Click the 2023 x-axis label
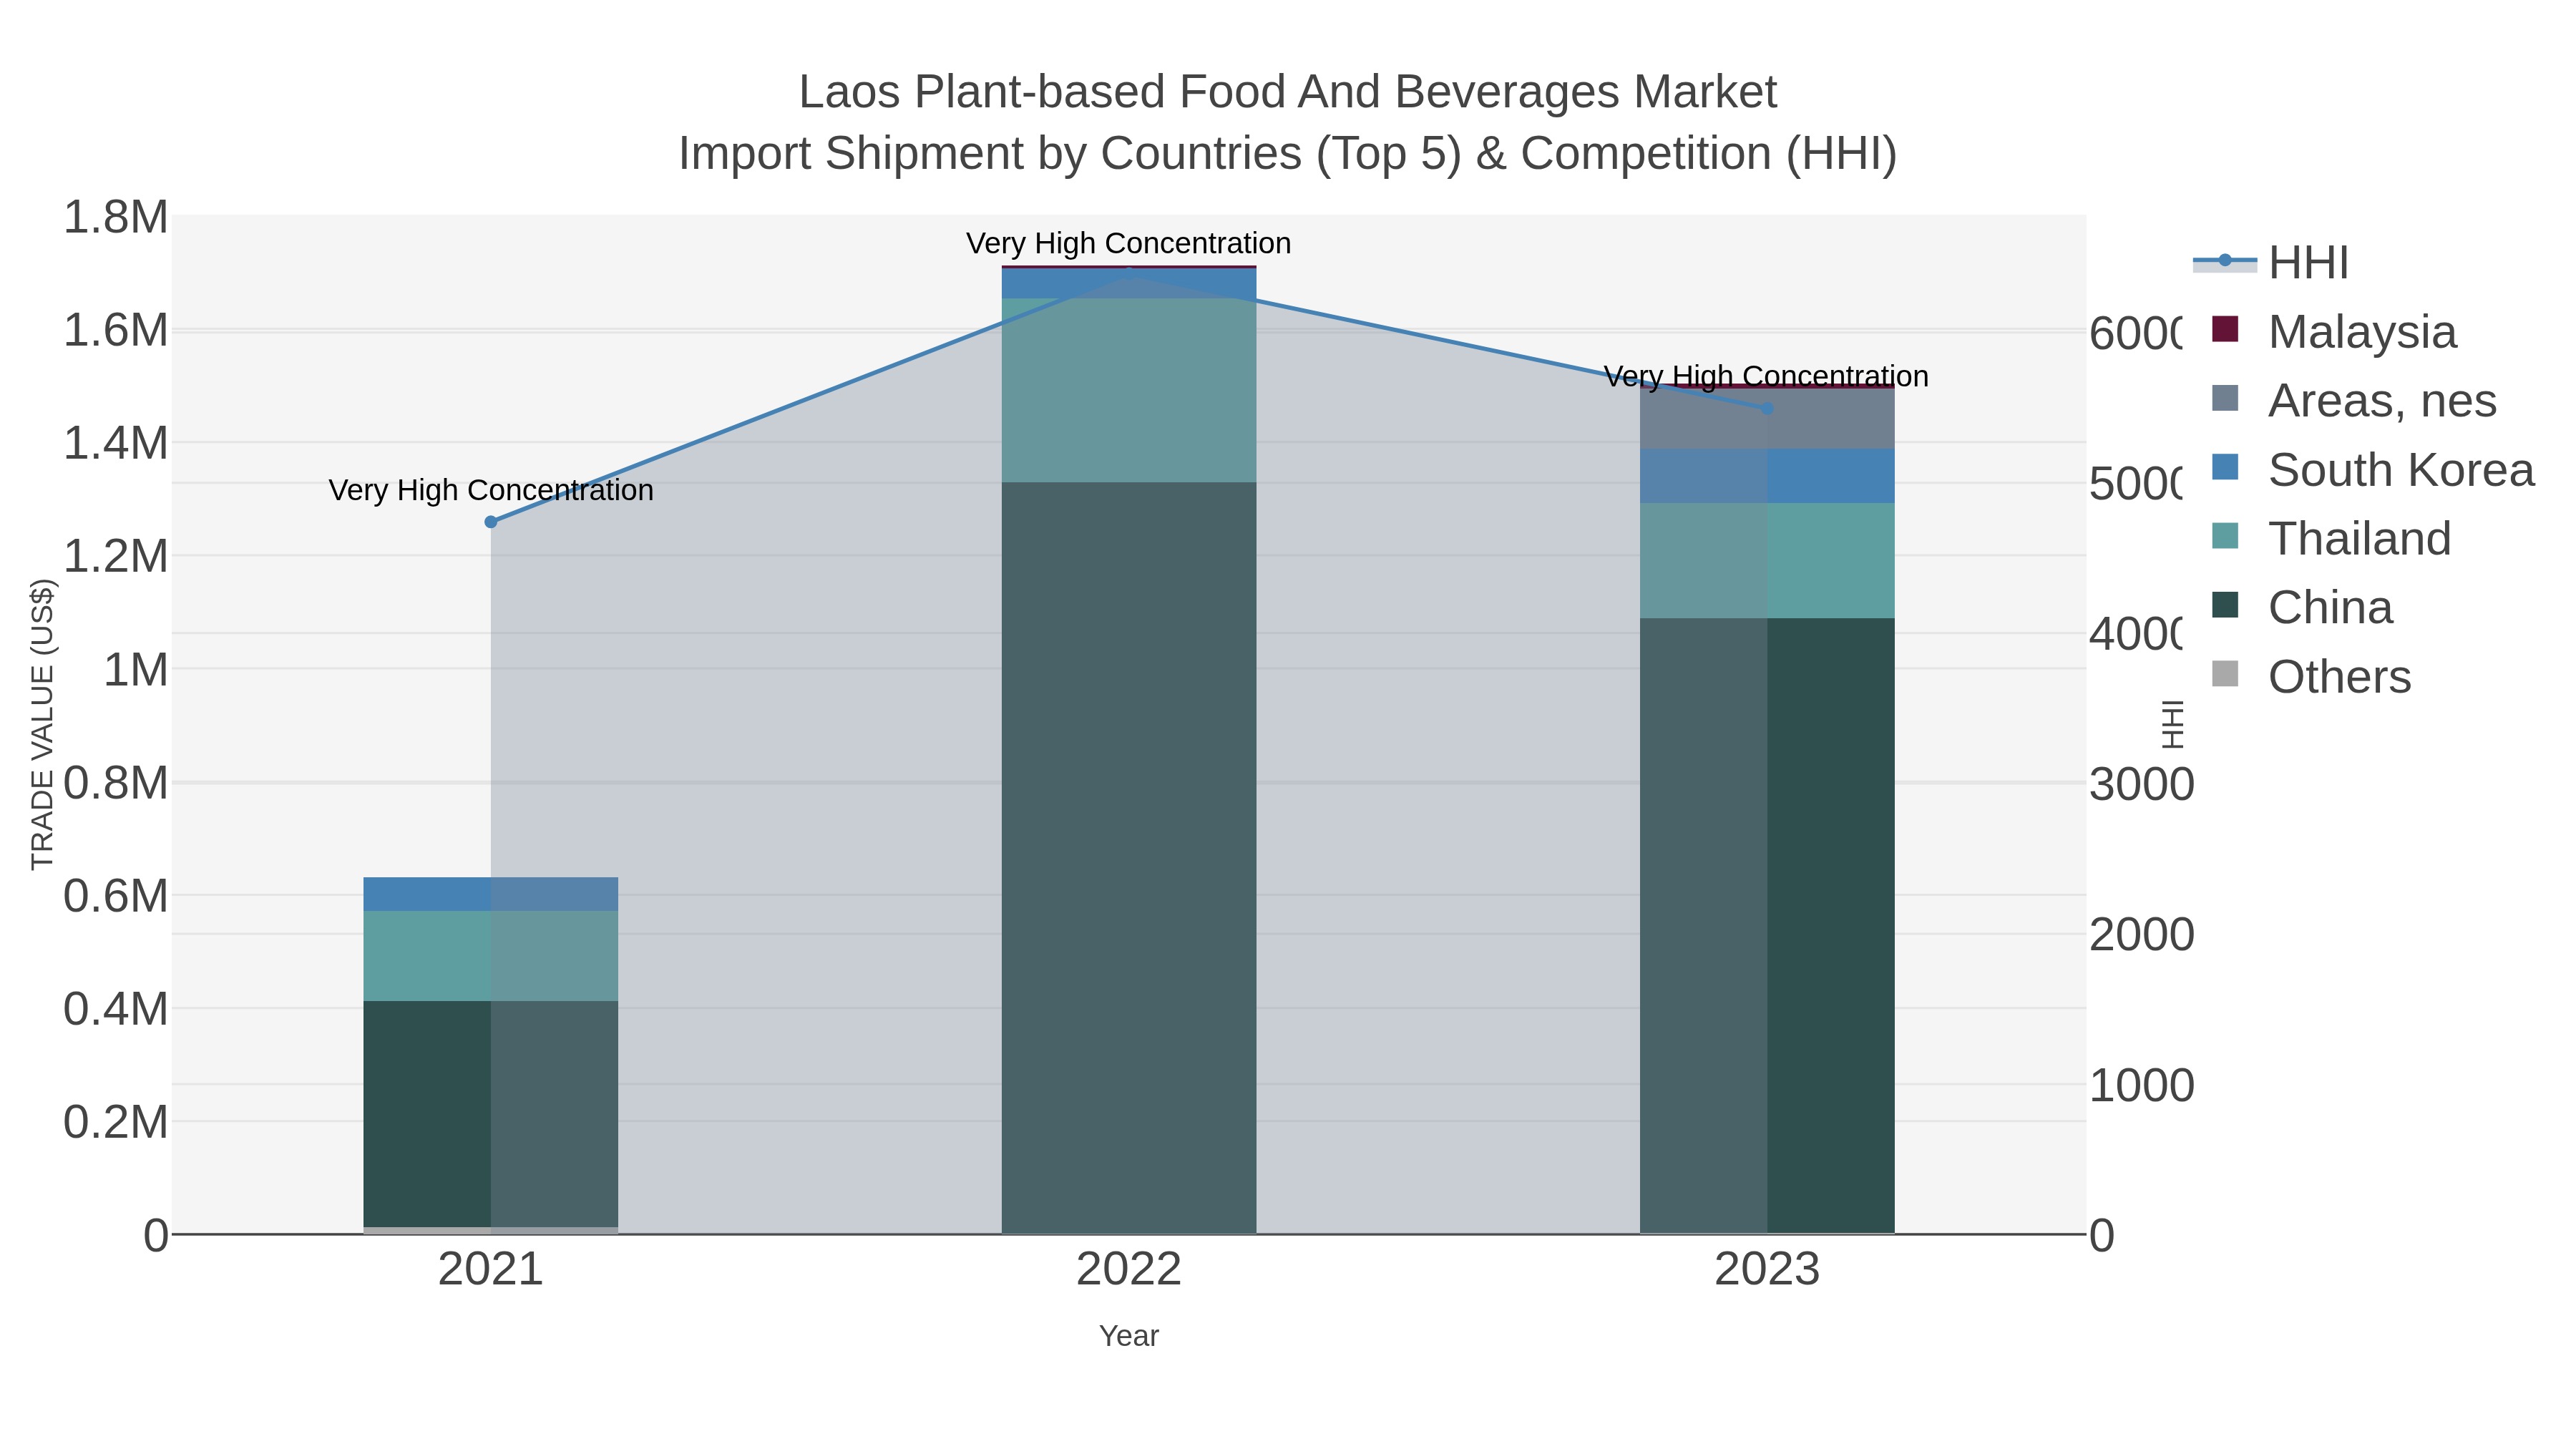The image size is (2576, 1449). click(1767, 1270)
